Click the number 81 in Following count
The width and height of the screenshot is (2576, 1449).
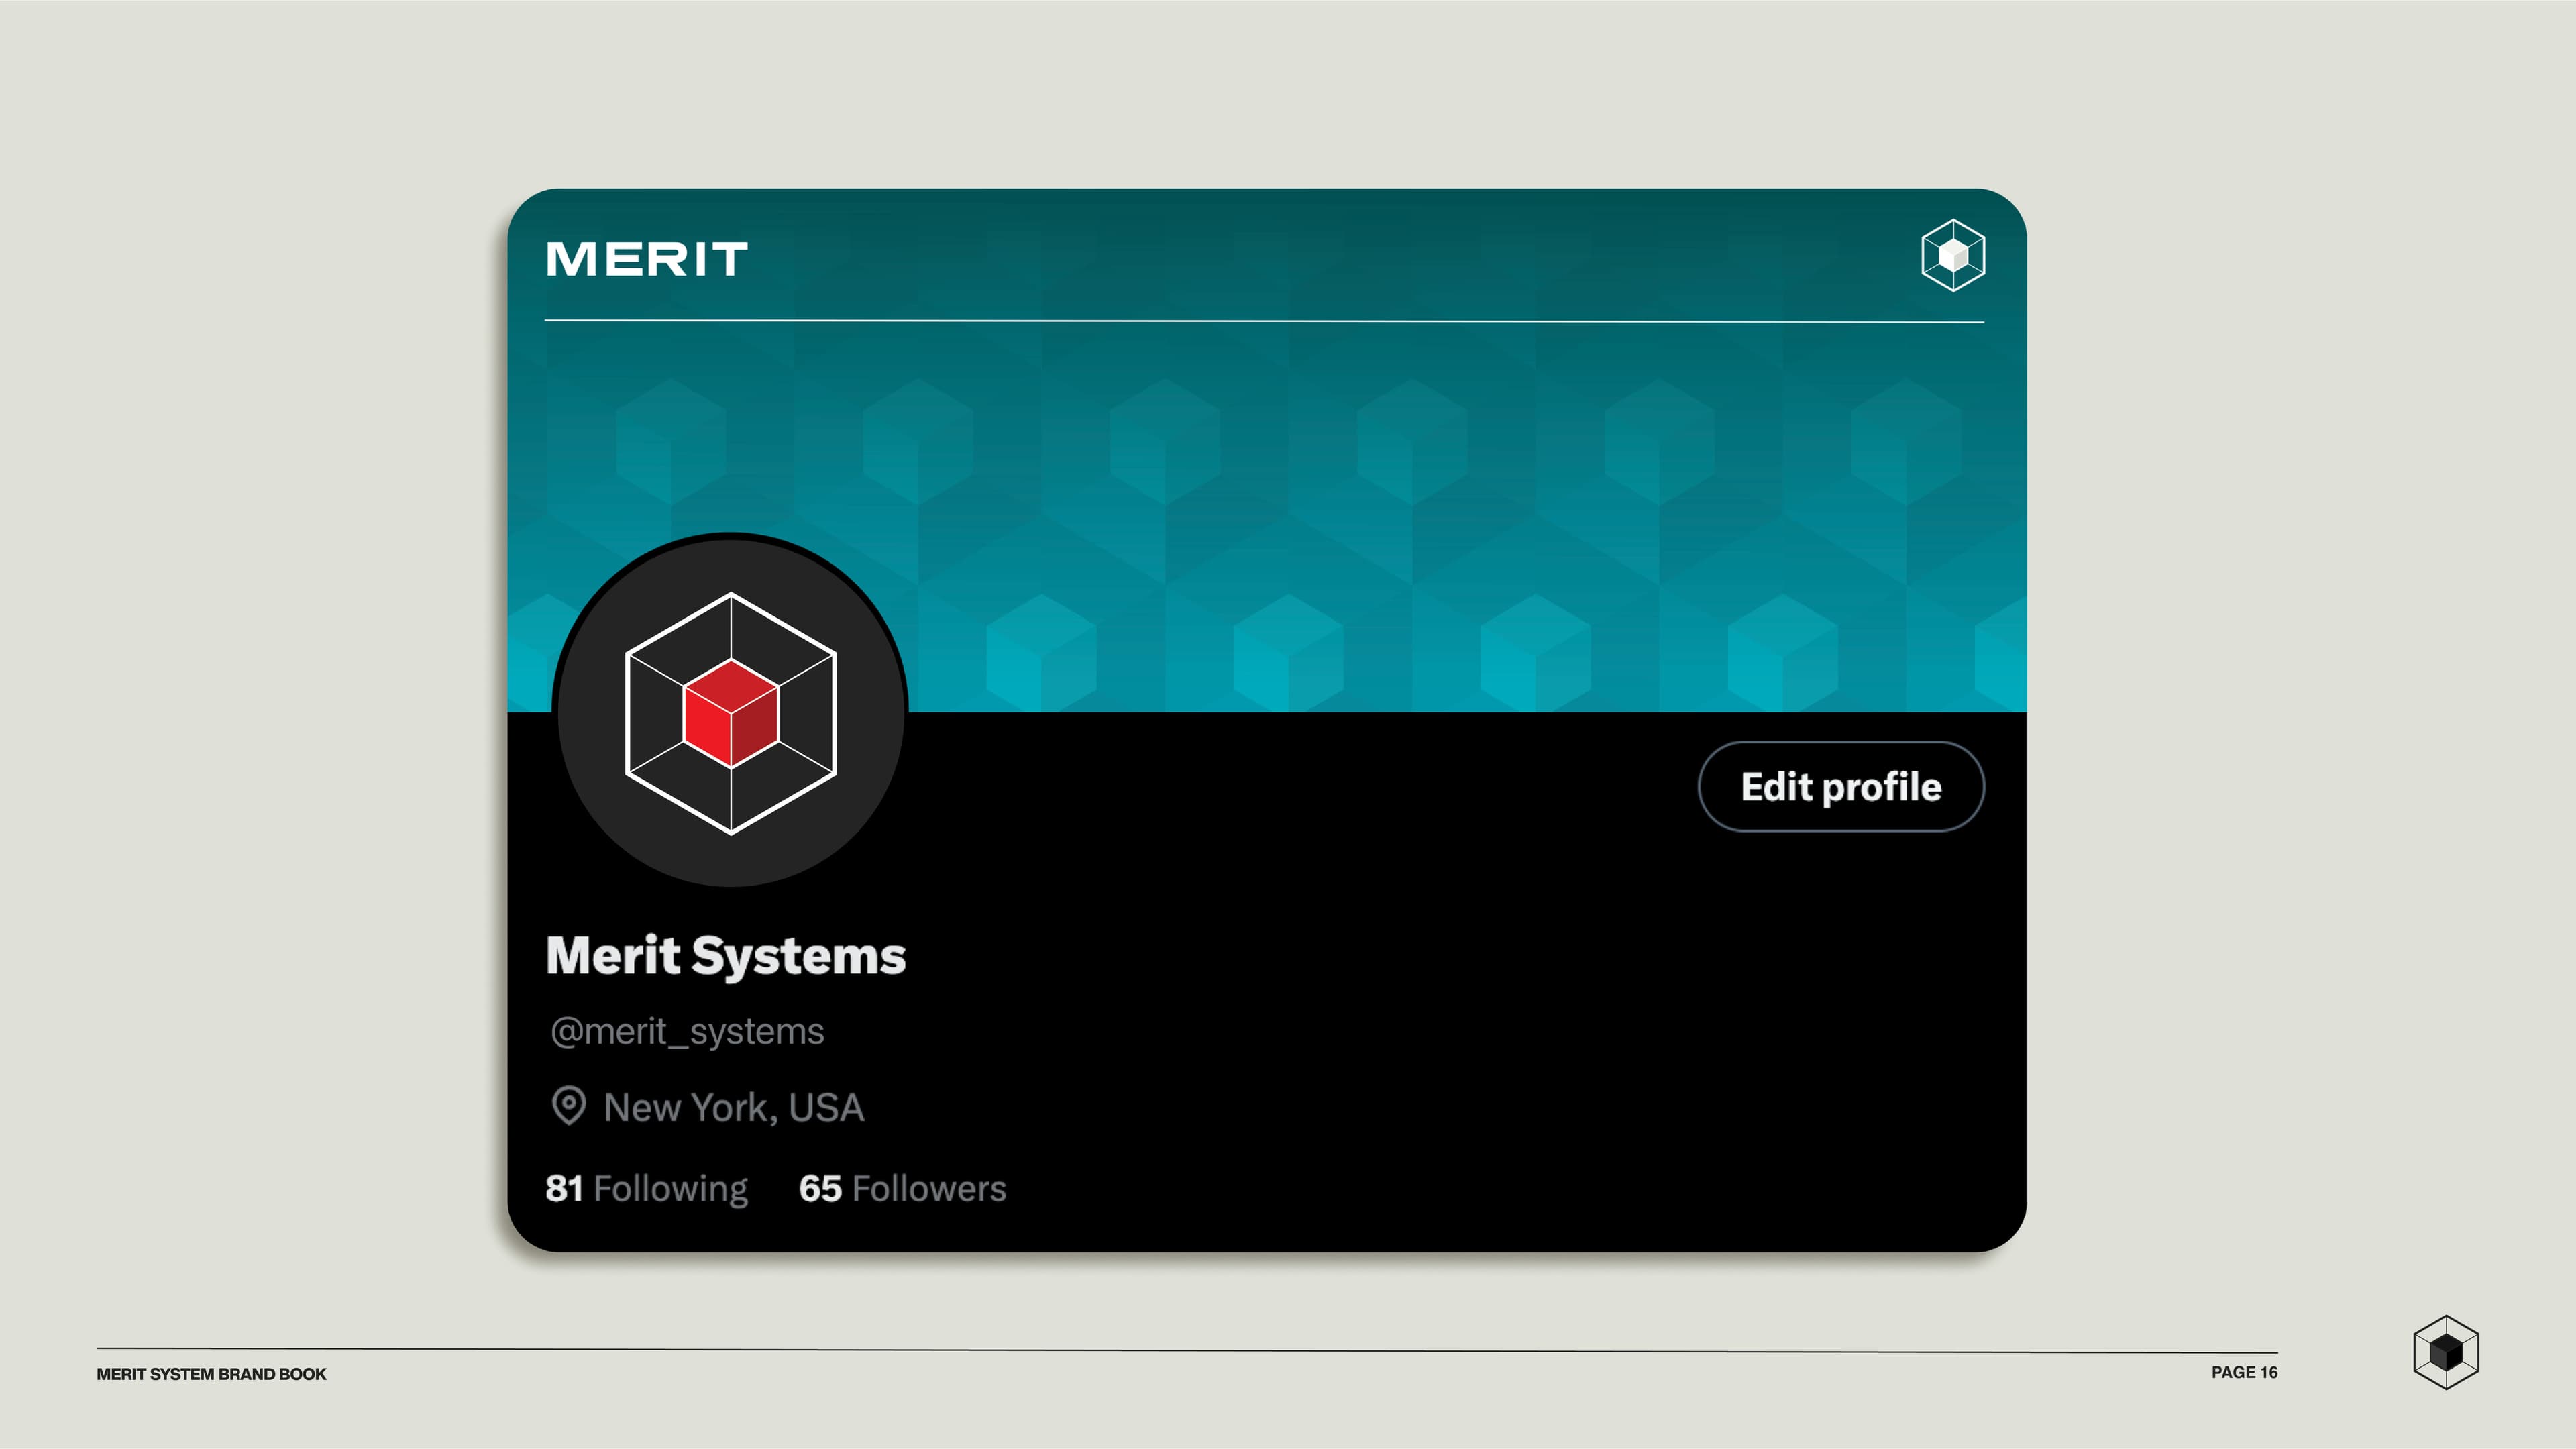click(x=564, y=1188)
